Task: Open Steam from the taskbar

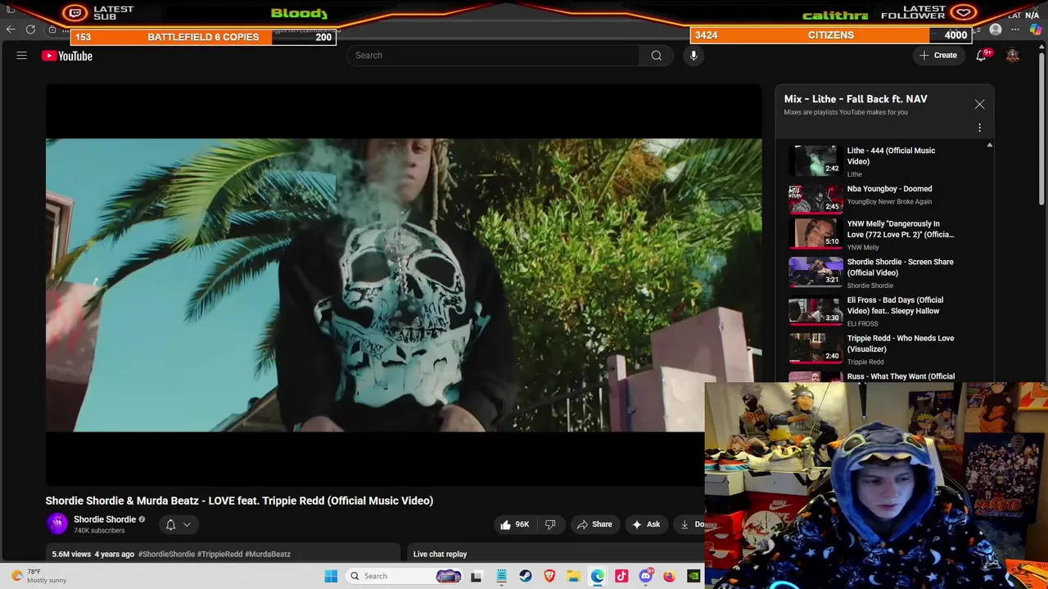Action: tap(526, 576)
